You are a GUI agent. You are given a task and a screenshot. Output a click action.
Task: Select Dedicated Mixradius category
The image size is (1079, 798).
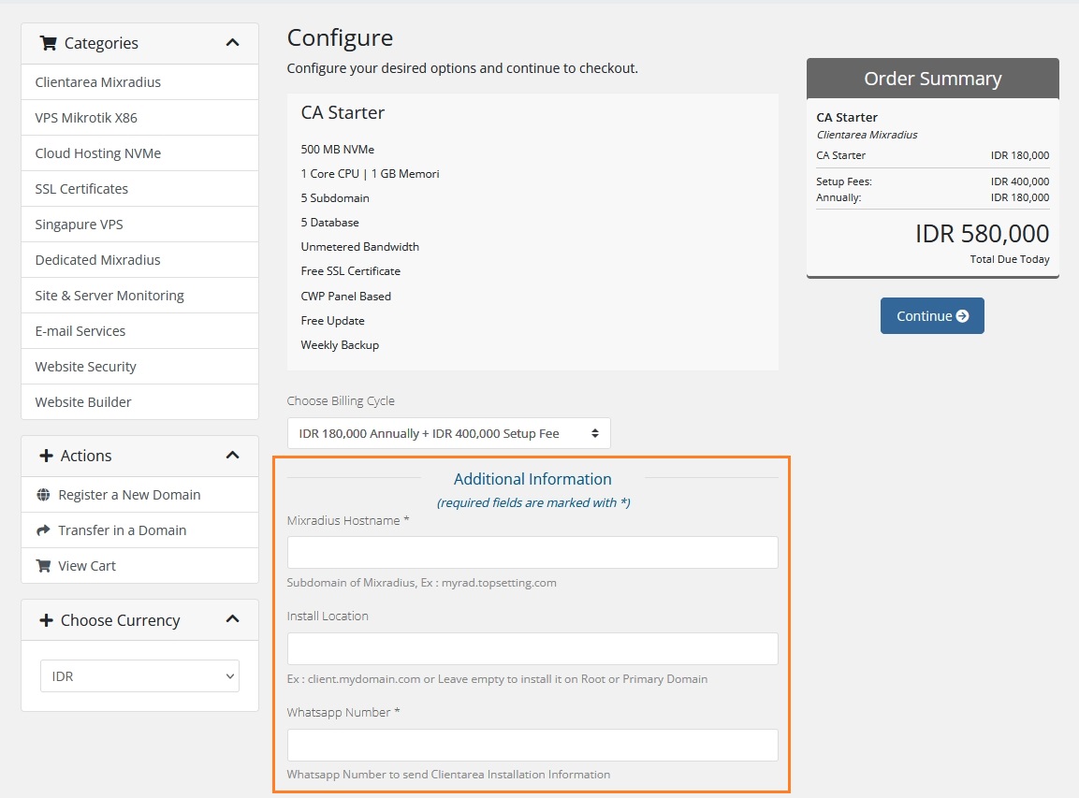point(139,260)
